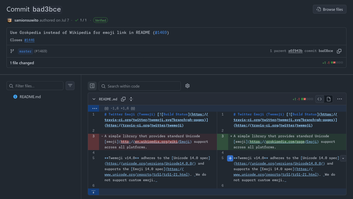
Task: Switch to source code diff view
Action: click(320, 99)
